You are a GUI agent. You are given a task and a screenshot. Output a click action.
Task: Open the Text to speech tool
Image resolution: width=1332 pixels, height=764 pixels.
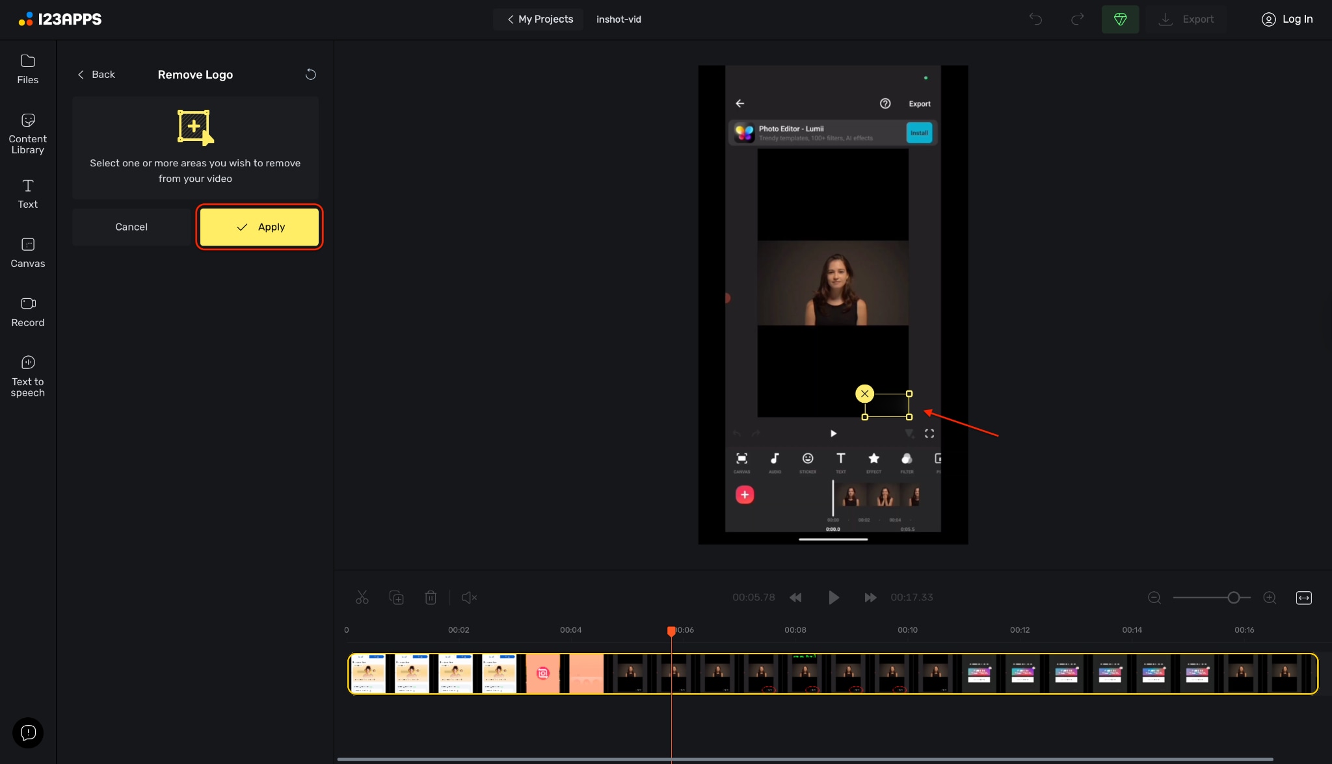[x=27, y=376]
